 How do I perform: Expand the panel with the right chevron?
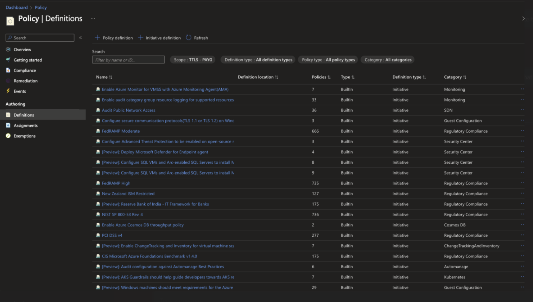(x=523, y=19)
